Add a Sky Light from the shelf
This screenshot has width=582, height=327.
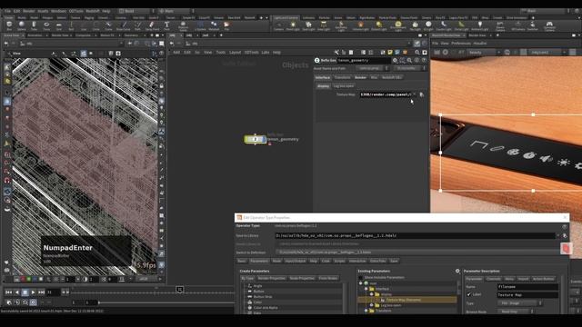click(415, 25)
